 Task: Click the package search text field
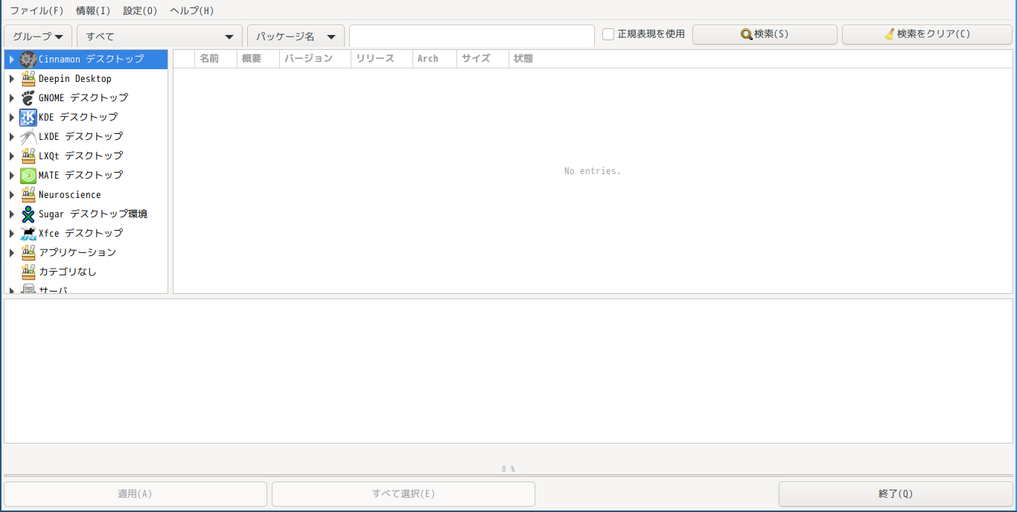coord(472,36)
